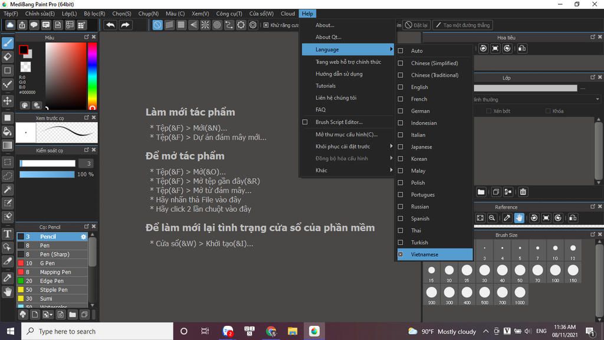The height and width of the screenshot is (340, 604).
Task: Click the About... menu entry
Action: coord(325,25)
